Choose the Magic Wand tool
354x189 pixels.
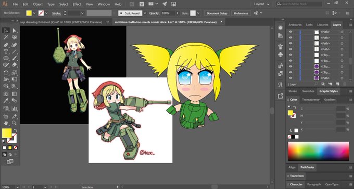tap(6, 37)
